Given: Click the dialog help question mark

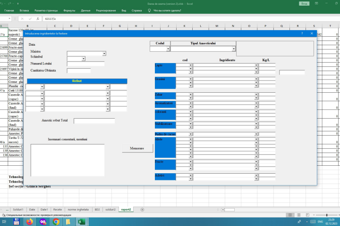Looking at the screenshot, I should coord(302,33).
